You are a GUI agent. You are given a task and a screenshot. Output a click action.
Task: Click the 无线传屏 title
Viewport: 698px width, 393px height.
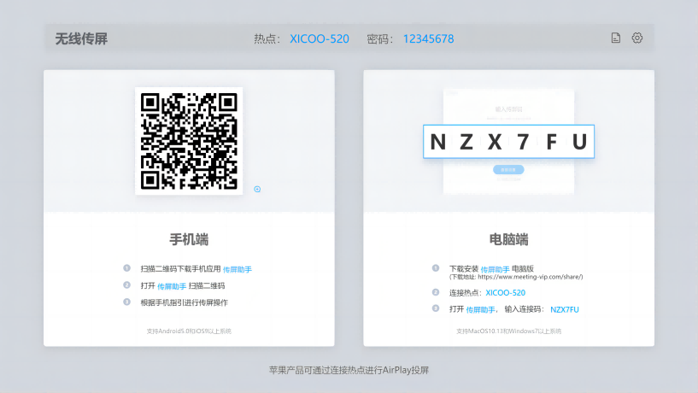pyautogui.click(x=81, y=38)
